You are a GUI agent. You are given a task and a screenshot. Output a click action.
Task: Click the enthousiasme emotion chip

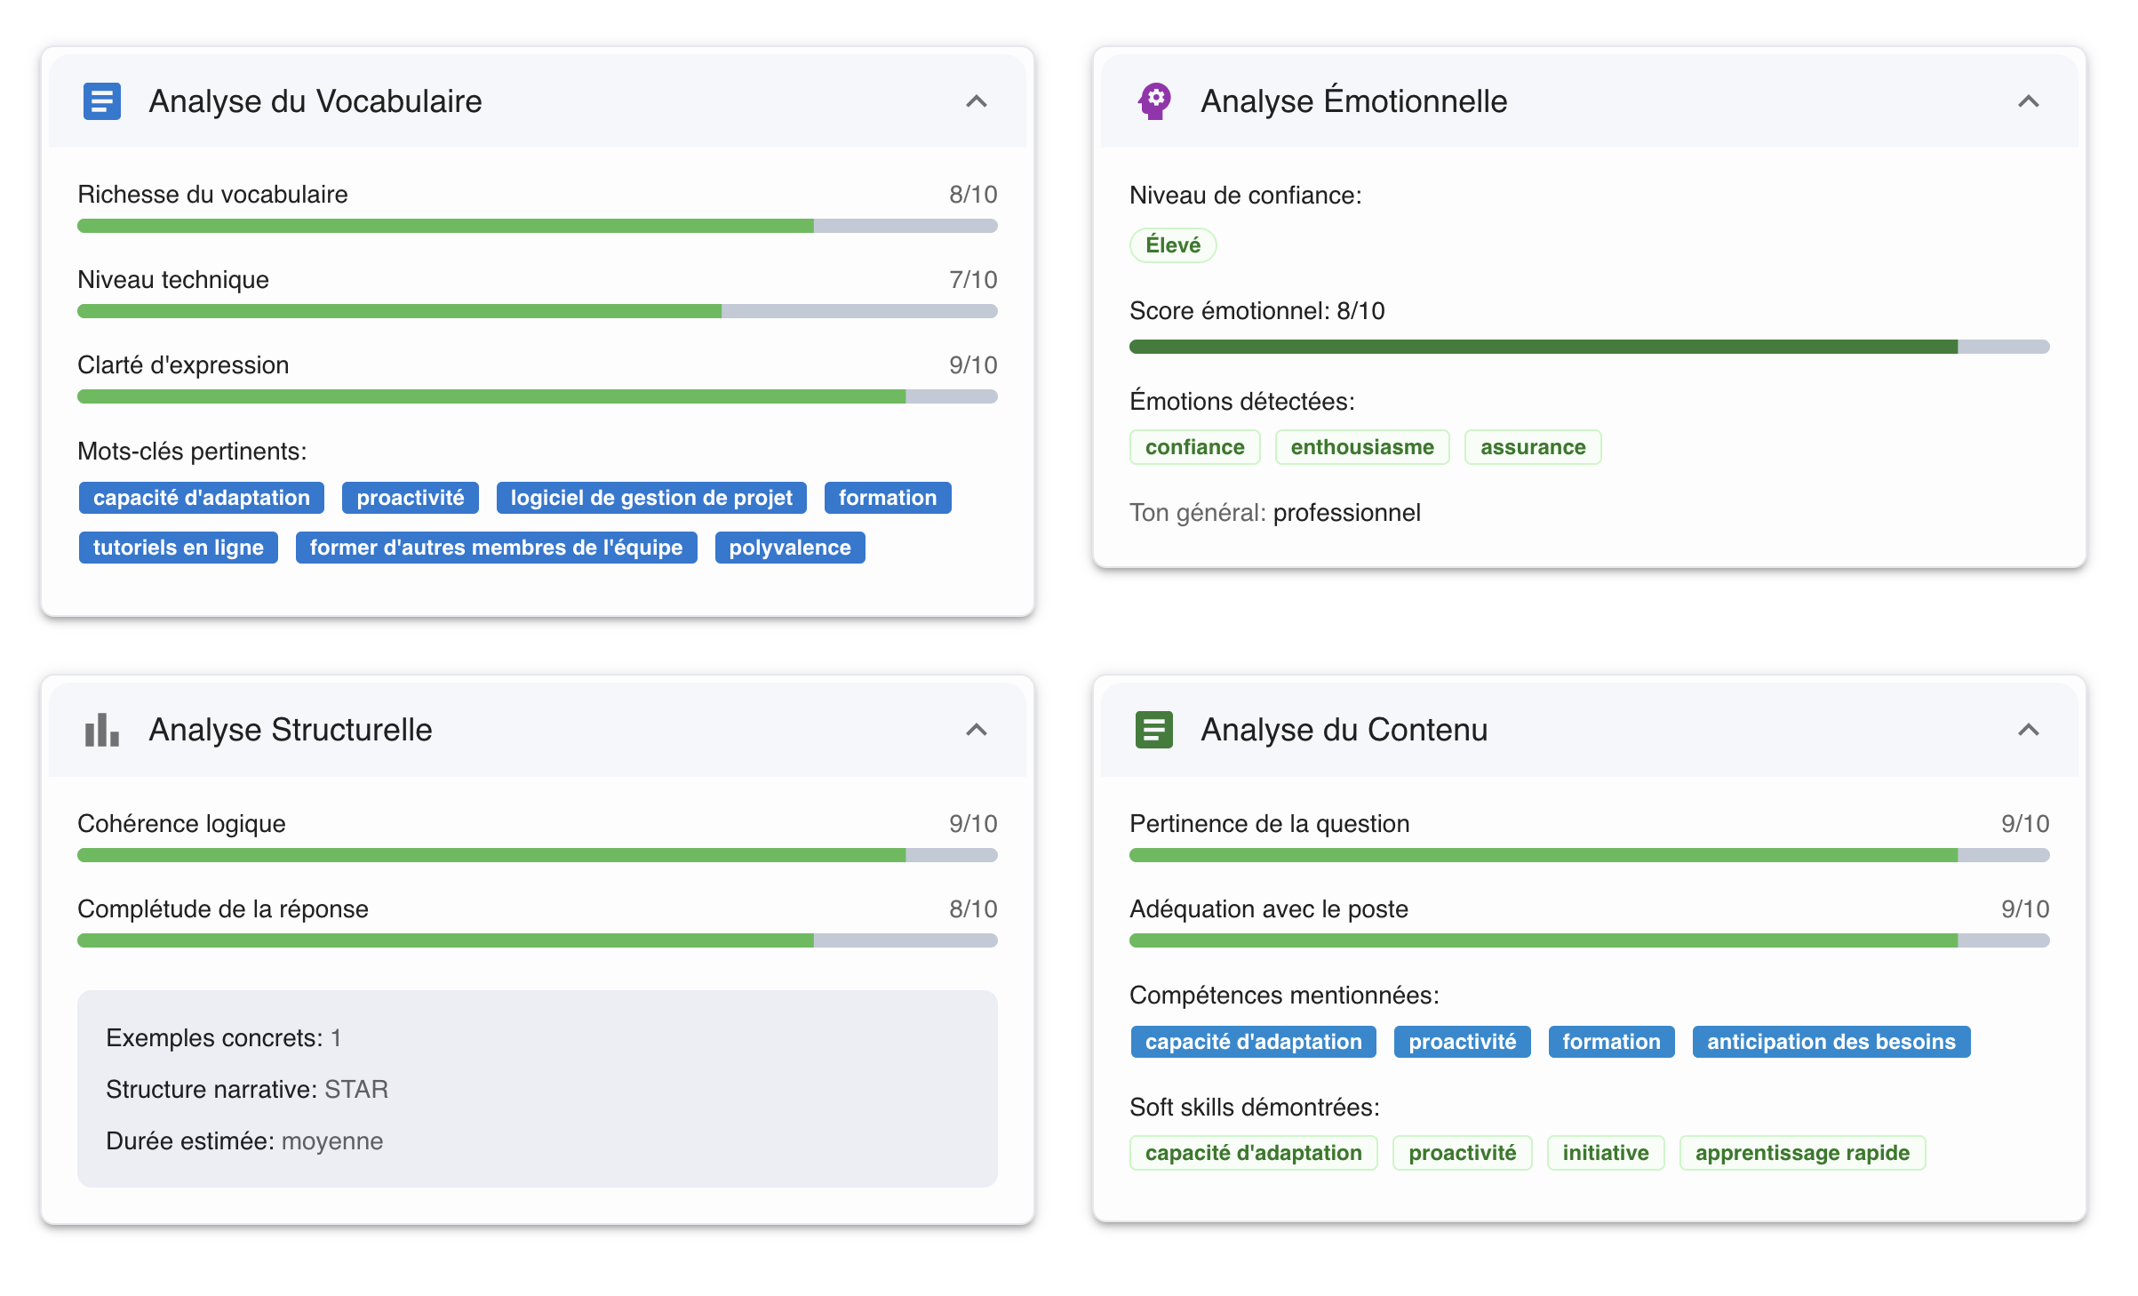[x=1362, y=447]
